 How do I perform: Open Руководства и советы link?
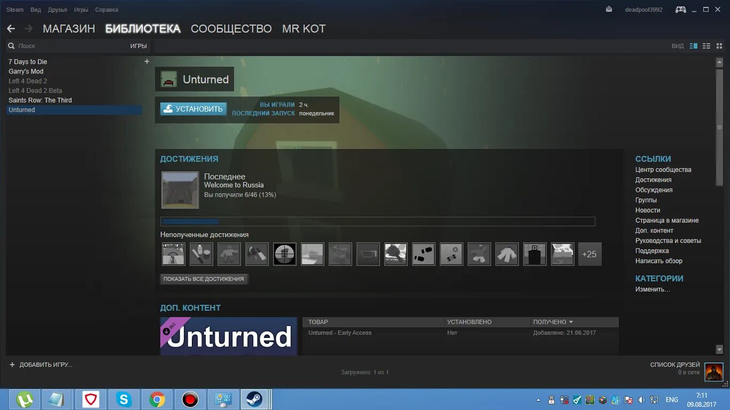(668, 241)
